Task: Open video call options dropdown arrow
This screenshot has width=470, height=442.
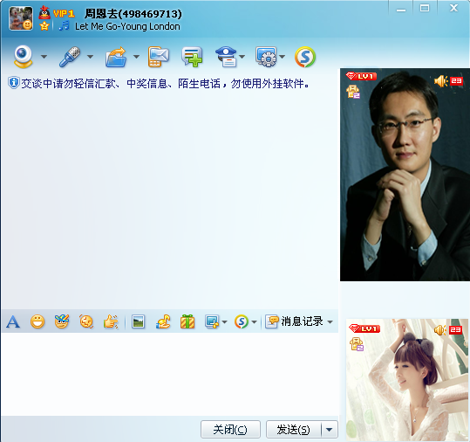Action: click(x=44, y=57)
